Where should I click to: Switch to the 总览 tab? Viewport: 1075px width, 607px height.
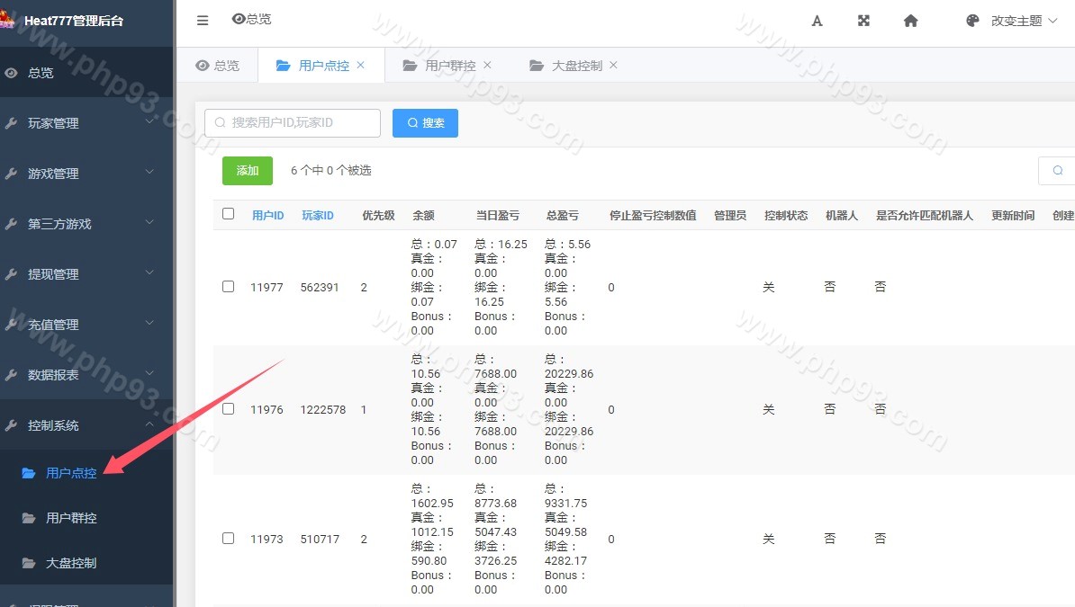click(x=218, y=66)
